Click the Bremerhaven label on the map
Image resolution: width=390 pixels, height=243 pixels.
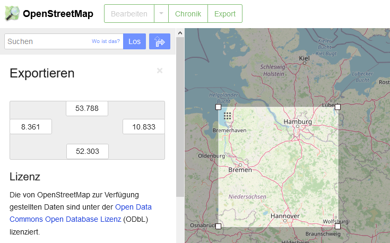click(x=229, y=131)
